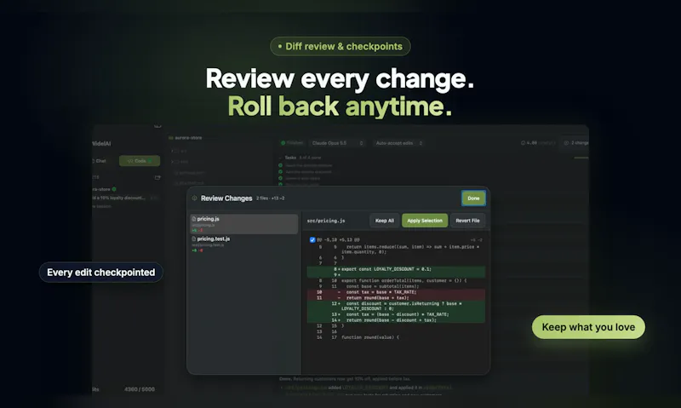Click the 'Every edit checkpointed' pill
Image resolution: width=681 pixels, height=408 pixels.
coord(100,273)
